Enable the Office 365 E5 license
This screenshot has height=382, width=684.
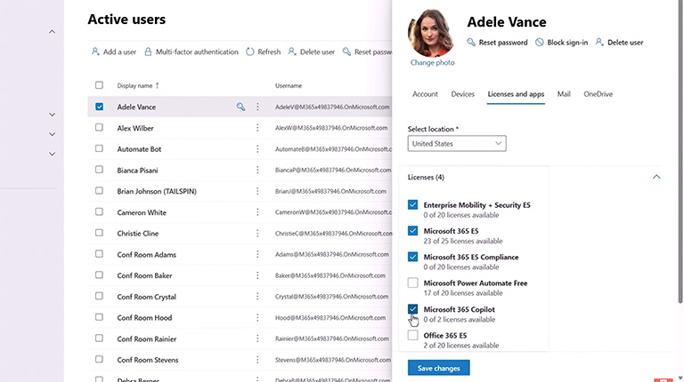[412, 335]
